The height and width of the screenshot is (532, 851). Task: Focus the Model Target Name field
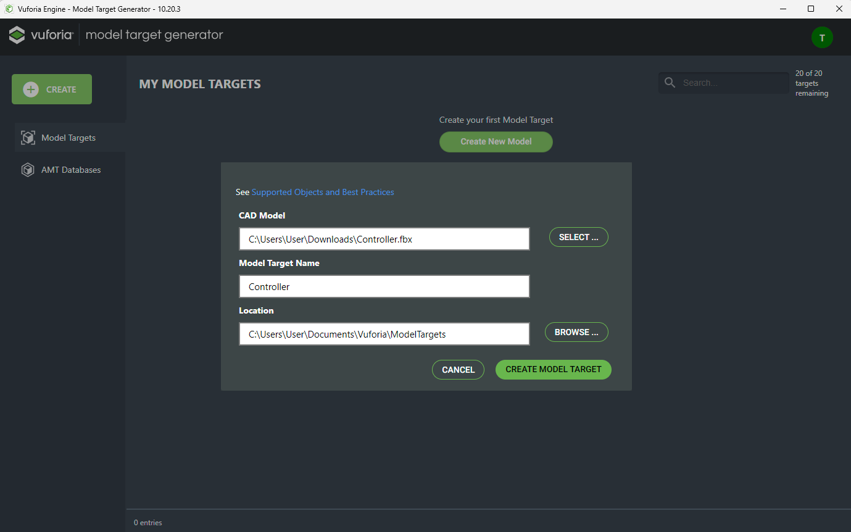coord(384,286)
